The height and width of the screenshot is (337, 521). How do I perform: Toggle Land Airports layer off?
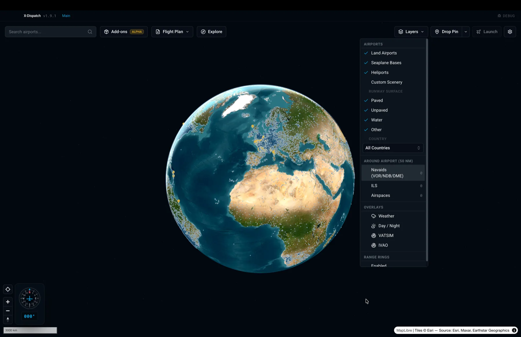pos(393,53)
